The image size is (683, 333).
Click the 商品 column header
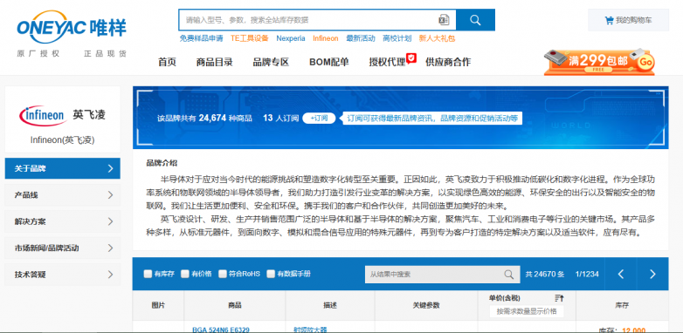click(234, 305)
